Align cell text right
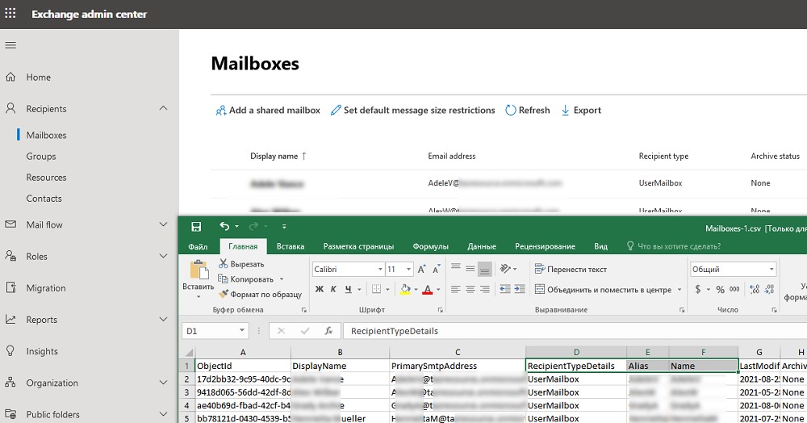 tap(484, 289)
